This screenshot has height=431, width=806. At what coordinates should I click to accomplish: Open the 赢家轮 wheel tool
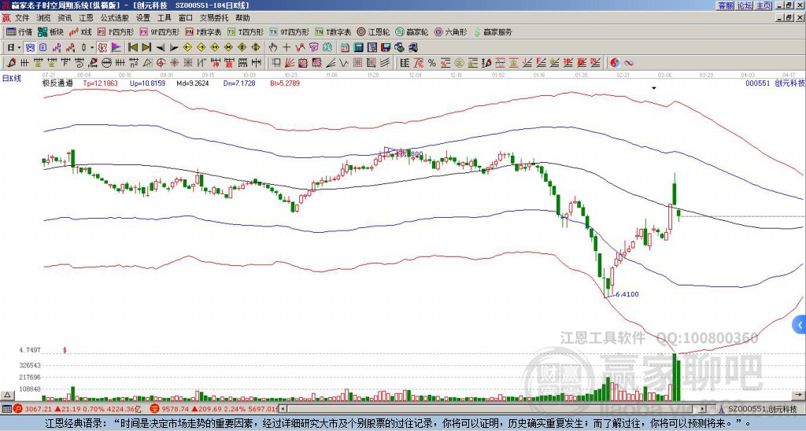click(x=412, y=31)
